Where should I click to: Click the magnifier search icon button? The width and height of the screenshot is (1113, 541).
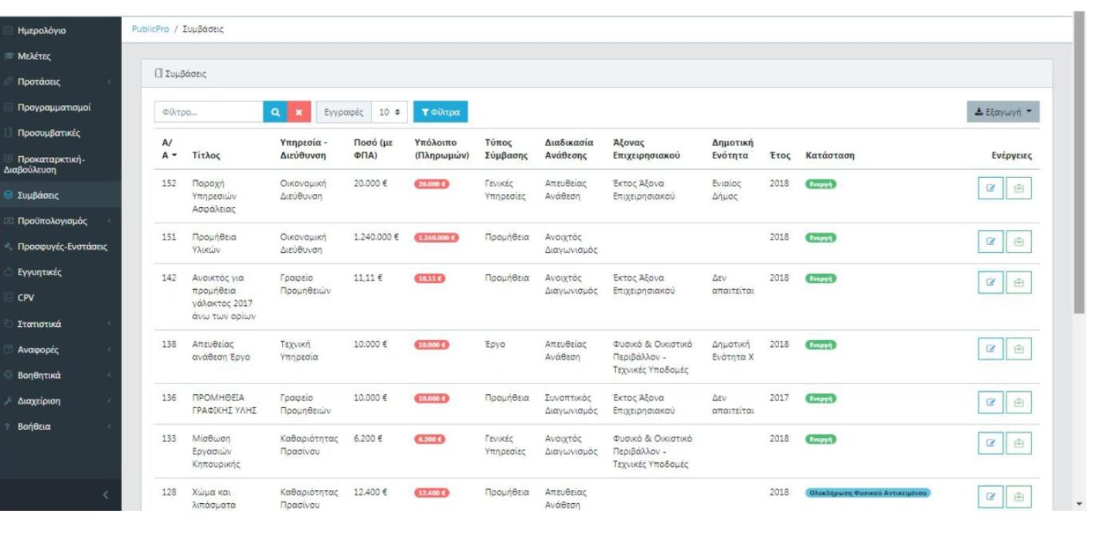(x=275, y=112)
